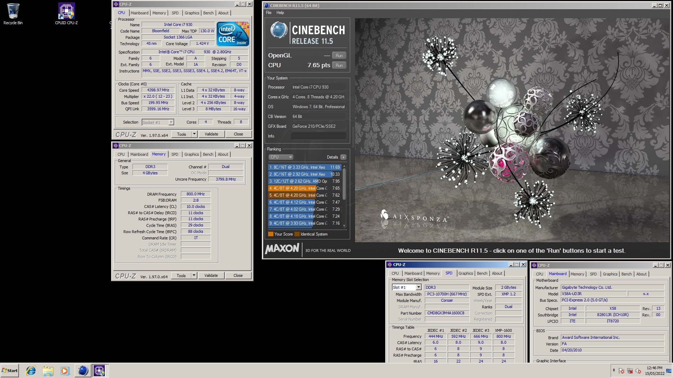Switch to Graphics tab in Memory CPU-Z window

coord(191,154)
